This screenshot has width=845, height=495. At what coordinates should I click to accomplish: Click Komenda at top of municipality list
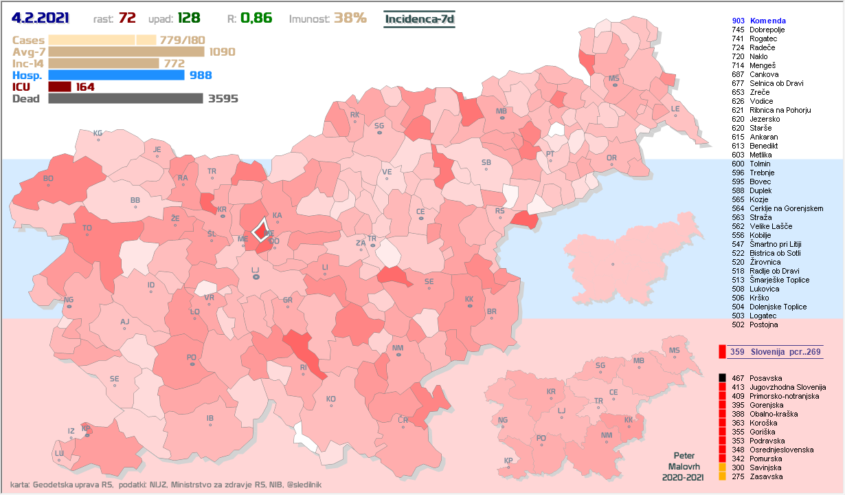pyautogui.click(x=768, y=21)
